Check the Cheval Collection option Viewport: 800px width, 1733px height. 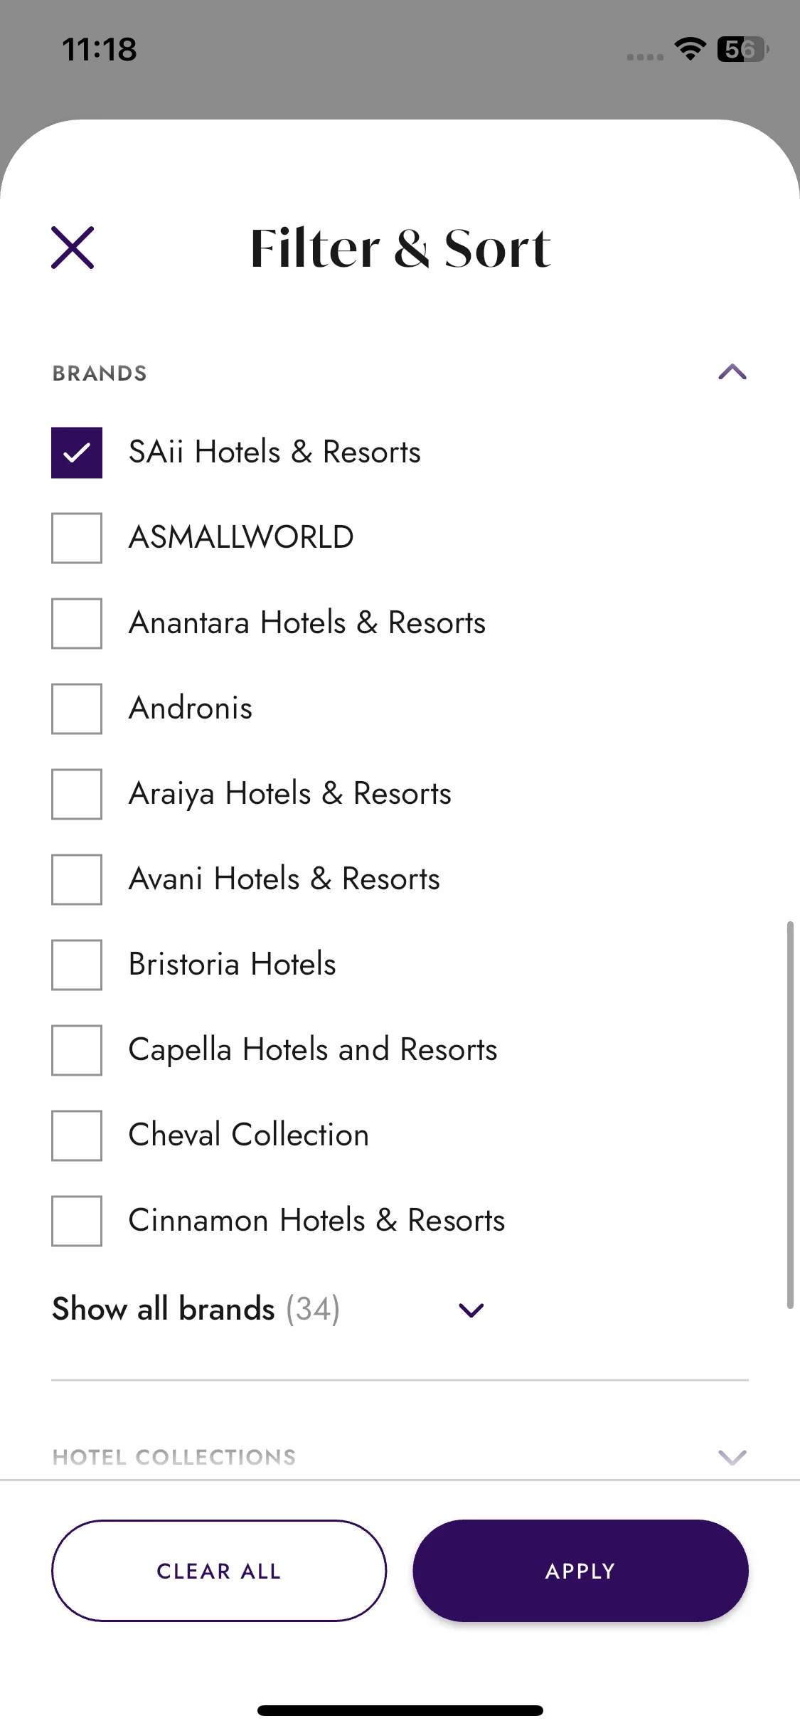click(77, 1135)
